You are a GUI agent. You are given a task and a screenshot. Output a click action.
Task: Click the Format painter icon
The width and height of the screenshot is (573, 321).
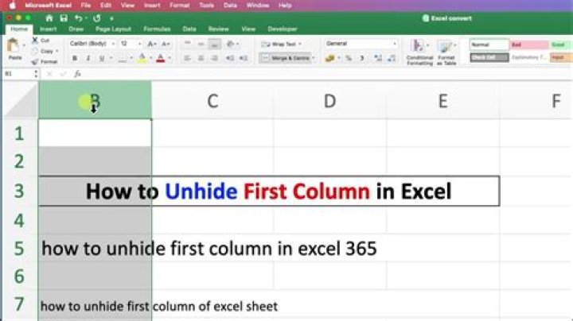click(34, 61)
